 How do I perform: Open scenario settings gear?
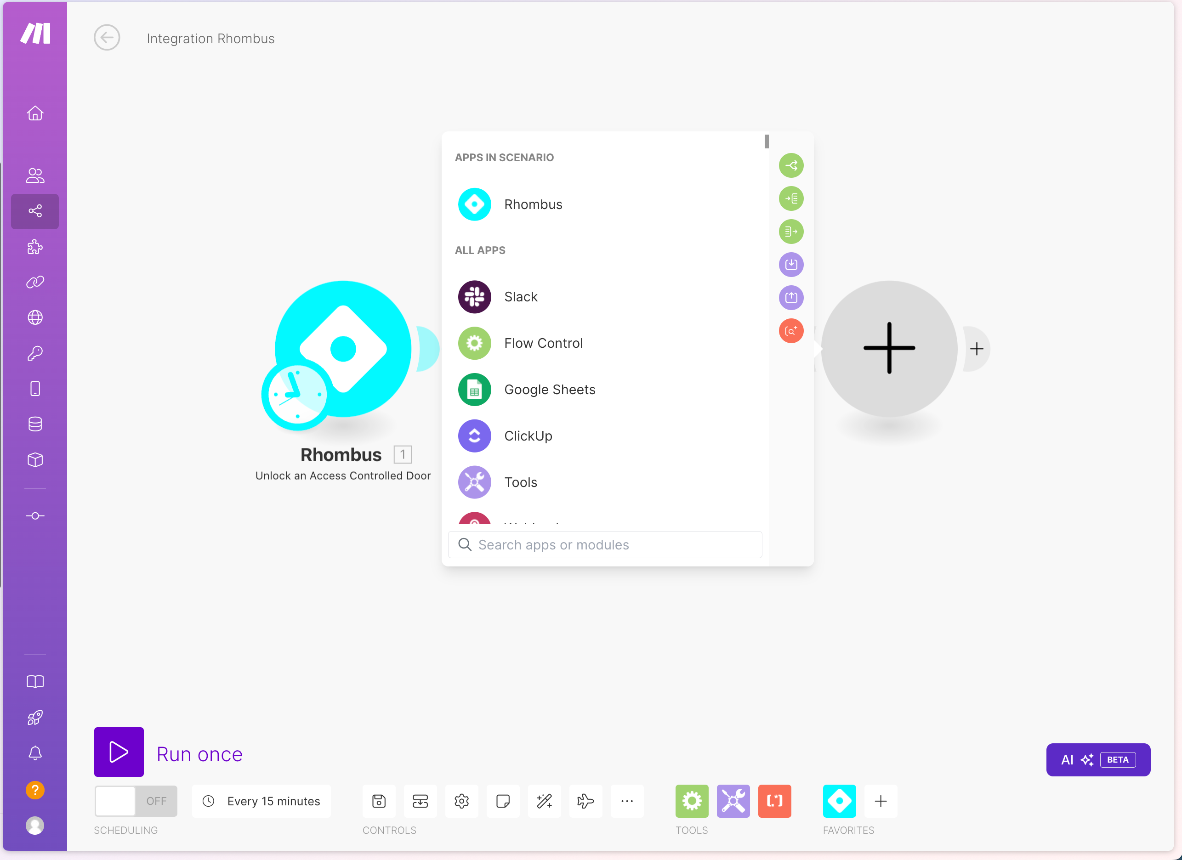pos(462,801)
